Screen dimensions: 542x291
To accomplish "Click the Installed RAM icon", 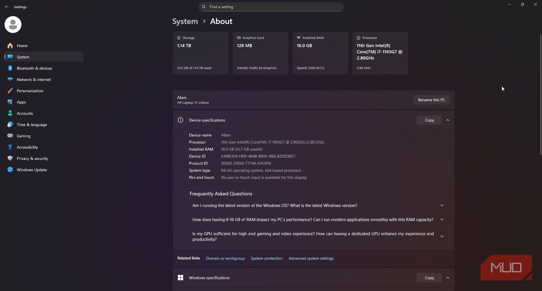I will tap(299, 38).
